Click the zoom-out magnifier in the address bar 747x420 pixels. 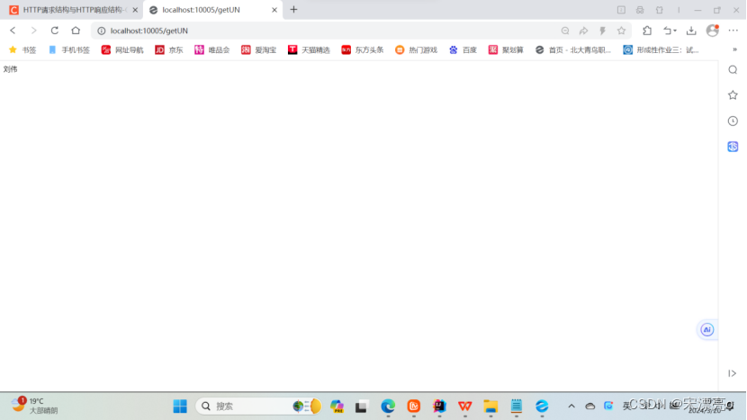click(x=565, y=31)
